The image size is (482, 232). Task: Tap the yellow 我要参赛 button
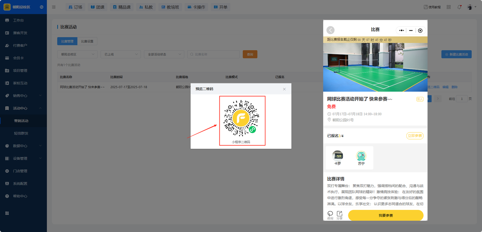pos(386,215)
